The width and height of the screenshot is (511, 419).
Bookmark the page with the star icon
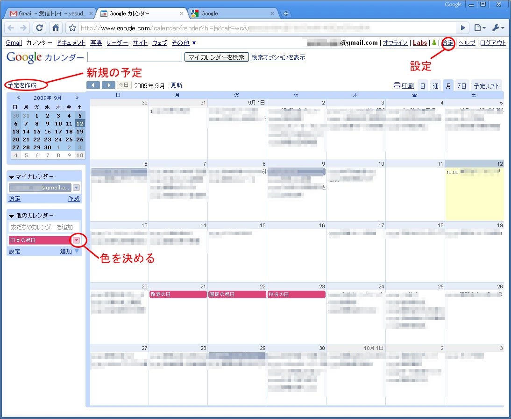click(72, 28)
